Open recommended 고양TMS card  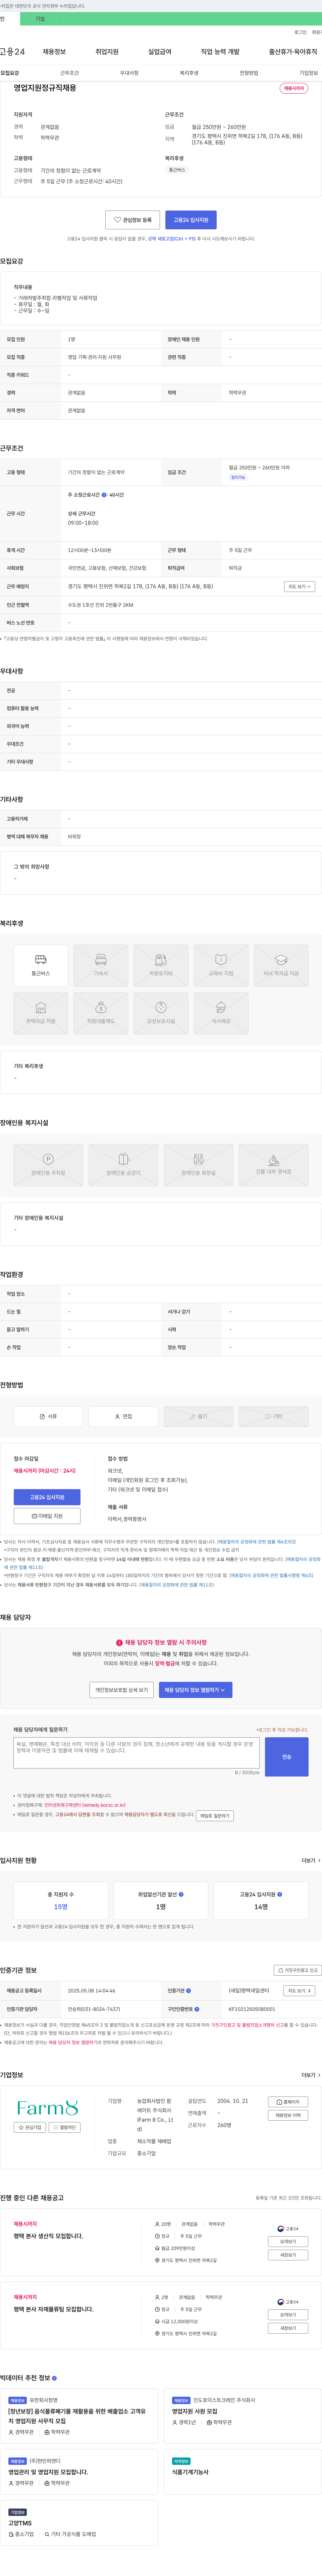[x=79, y=2523]
